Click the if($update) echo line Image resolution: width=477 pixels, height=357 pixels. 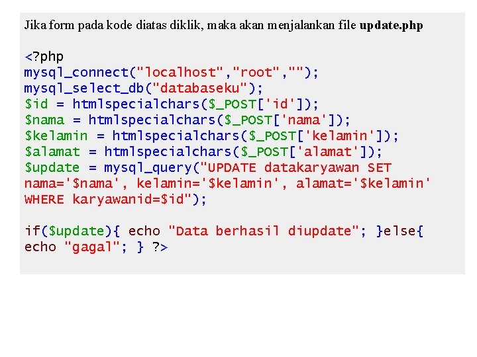pos(224,231)
